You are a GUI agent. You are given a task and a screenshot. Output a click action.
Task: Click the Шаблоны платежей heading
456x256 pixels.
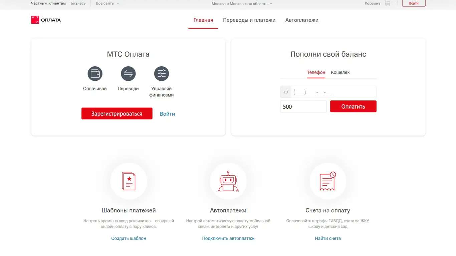click(x=129, y=211)
